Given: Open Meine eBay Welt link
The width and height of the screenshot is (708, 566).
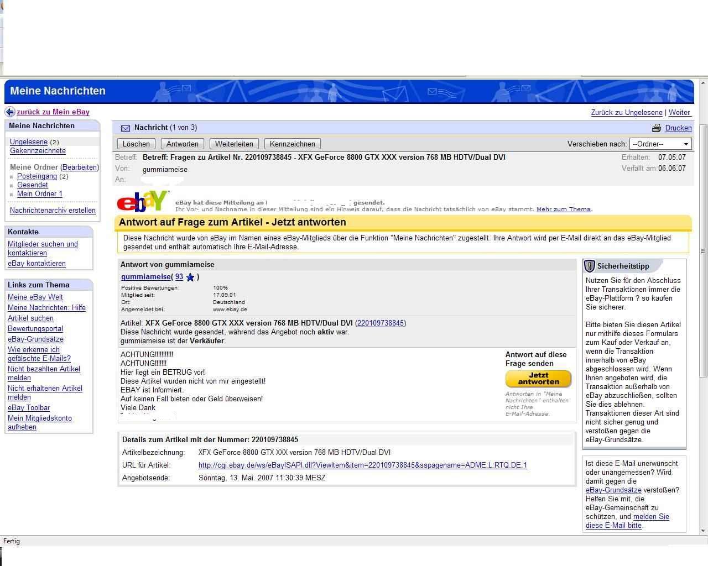Looking at the screenshot, I should pyautogui.click(x=35, y=297).
